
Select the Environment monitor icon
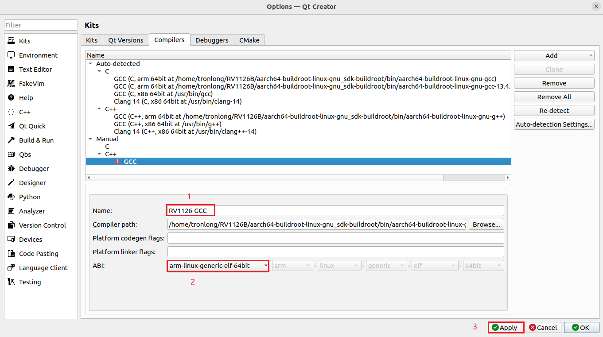click(x=12, y=55)
